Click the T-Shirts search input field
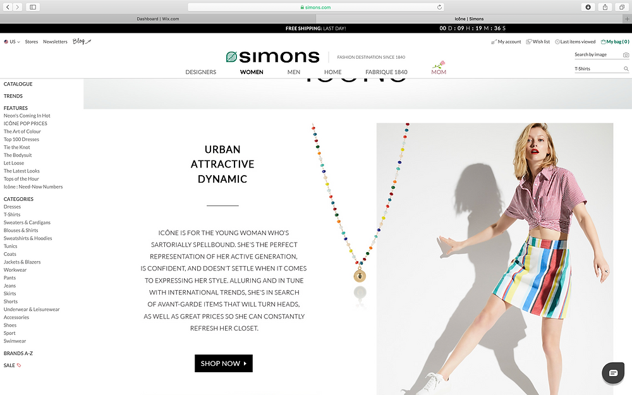632x395 pixels. 598,69
